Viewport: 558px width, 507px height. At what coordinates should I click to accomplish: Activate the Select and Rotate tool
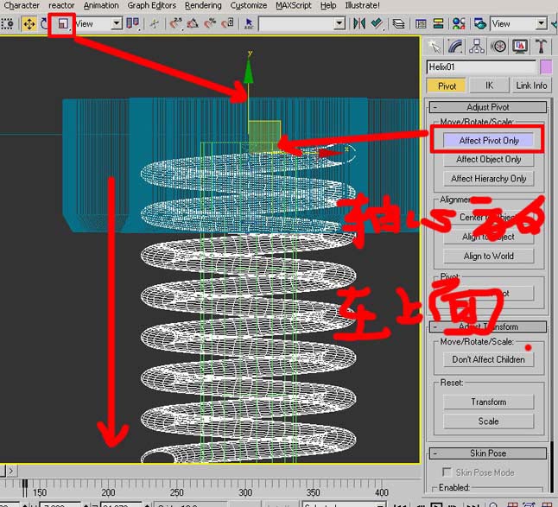coord(44,24)
